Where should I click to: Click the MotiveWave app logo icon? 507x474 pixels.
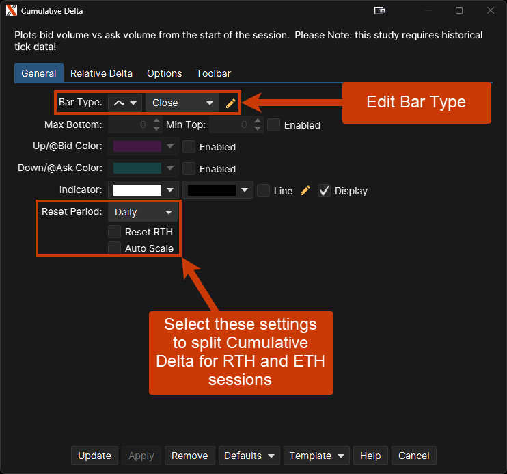point(11,11)
